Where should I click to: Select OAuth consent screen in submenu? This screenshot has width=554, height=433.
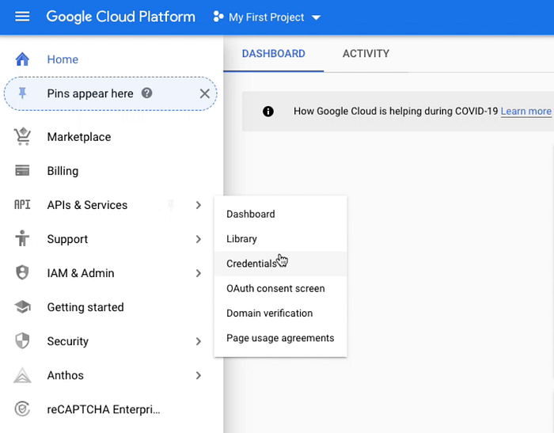click(280, 288)
